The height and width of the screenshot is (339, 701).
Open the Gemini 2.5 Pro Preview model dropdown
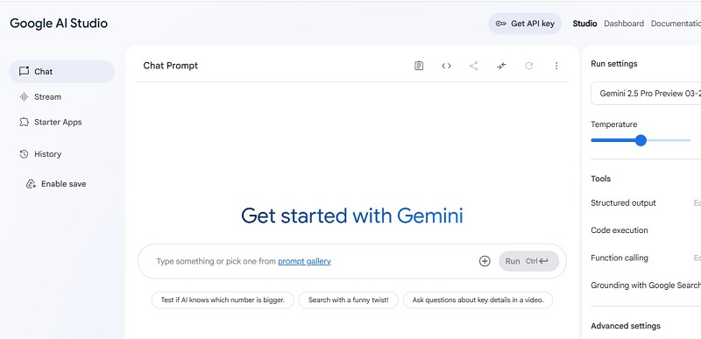pos(646,94)
